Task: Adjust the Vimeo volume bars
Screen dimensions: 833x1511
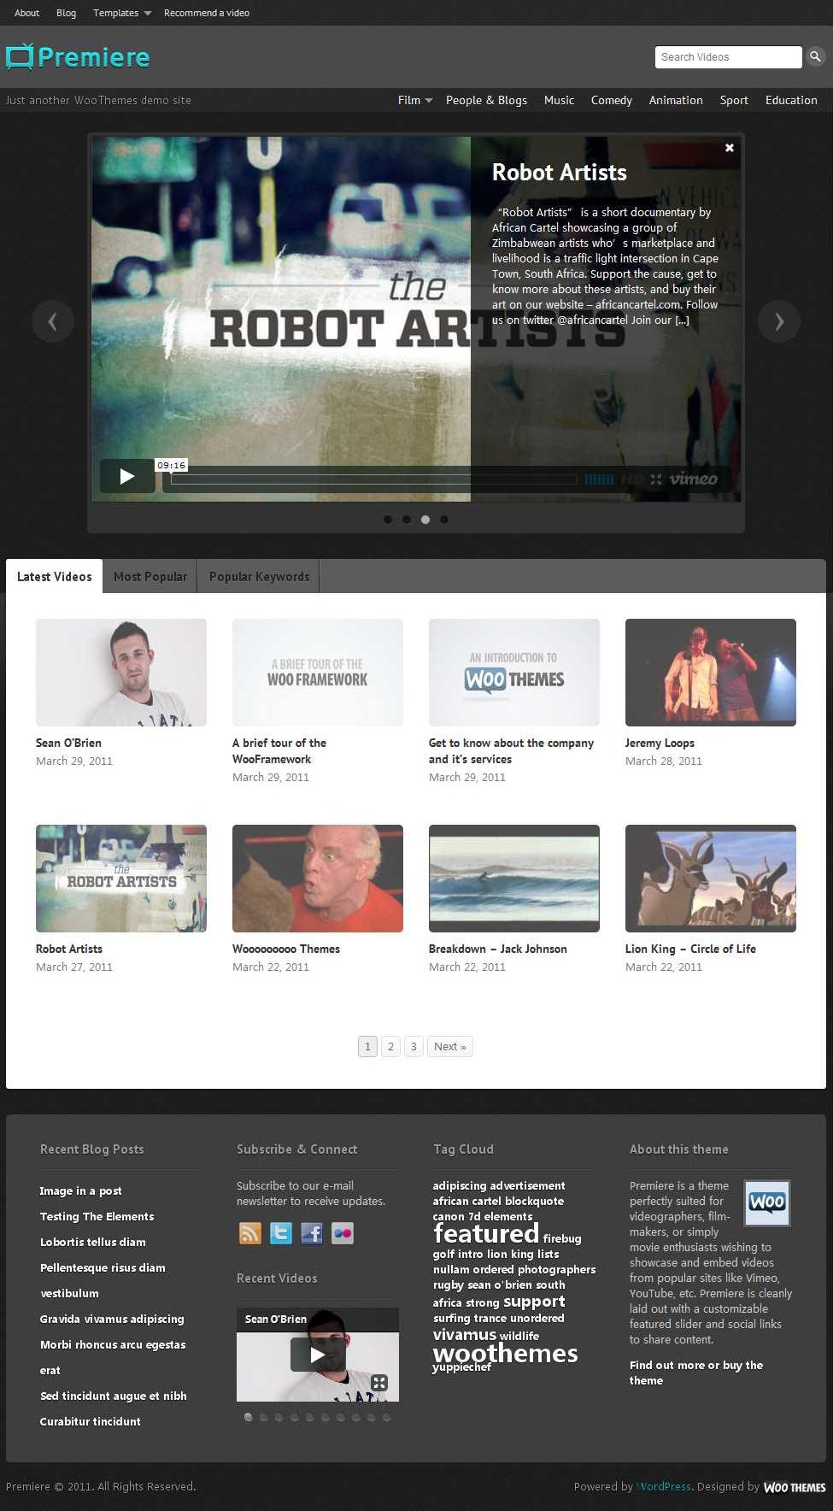Action: [599, 479]
